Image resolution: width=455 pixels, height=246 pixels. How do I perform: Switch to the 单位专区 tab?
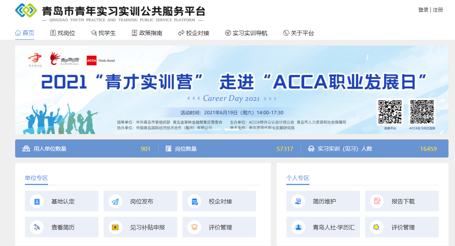(36, 178)
